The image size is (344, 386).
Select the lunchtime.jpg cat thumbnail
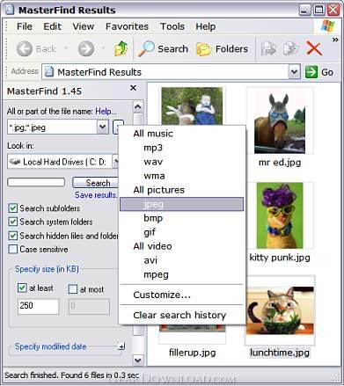point(280,310)
